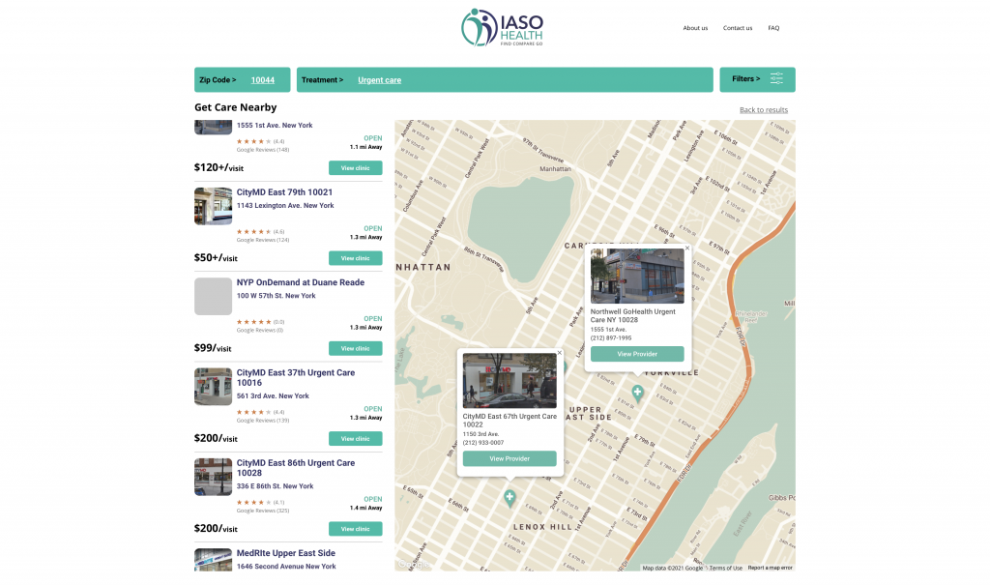Open CityMD East 86th Urgent Care title
Viewport: 990px width, 585px height.
click(x=296, y=468)
